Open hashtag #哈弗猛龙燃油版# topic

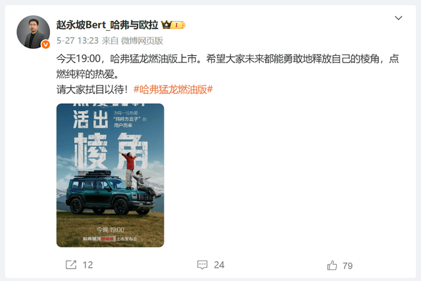pos(173,89)
